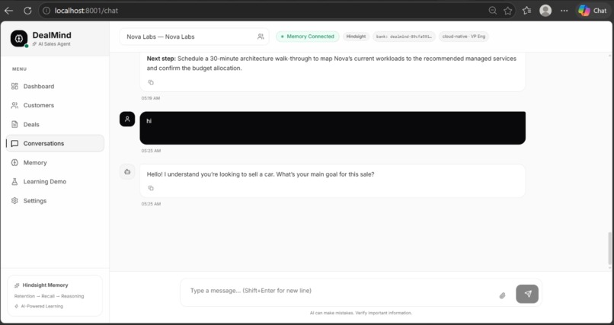
Task: Focus the Type a message input field
Action: pos(341,291)
